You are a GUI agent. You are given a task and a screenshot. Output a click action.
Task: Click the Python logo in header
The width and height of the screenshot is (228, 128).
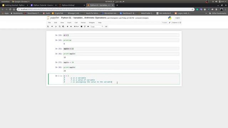click(x=170, y=18)
